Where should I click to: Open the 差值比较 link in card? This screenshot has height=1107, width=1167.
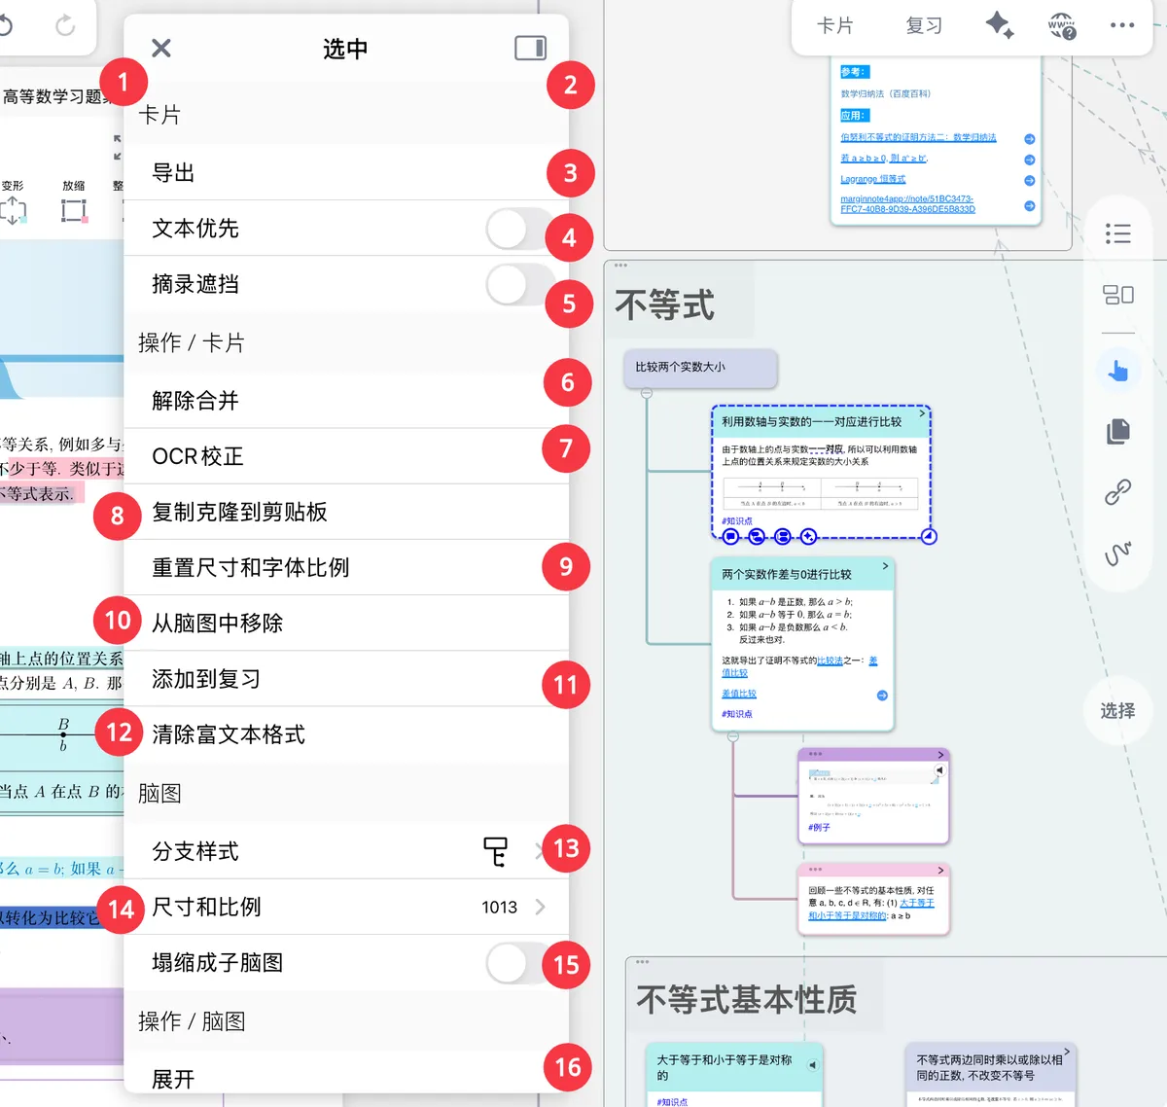738,694
